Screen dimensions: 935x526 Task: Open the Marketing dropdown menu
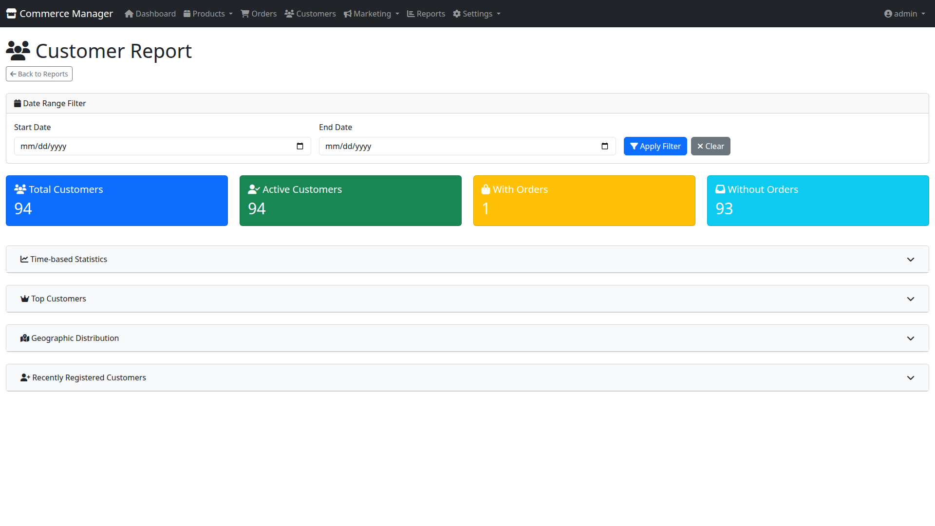pyautogui.click(x=372, y=14)
